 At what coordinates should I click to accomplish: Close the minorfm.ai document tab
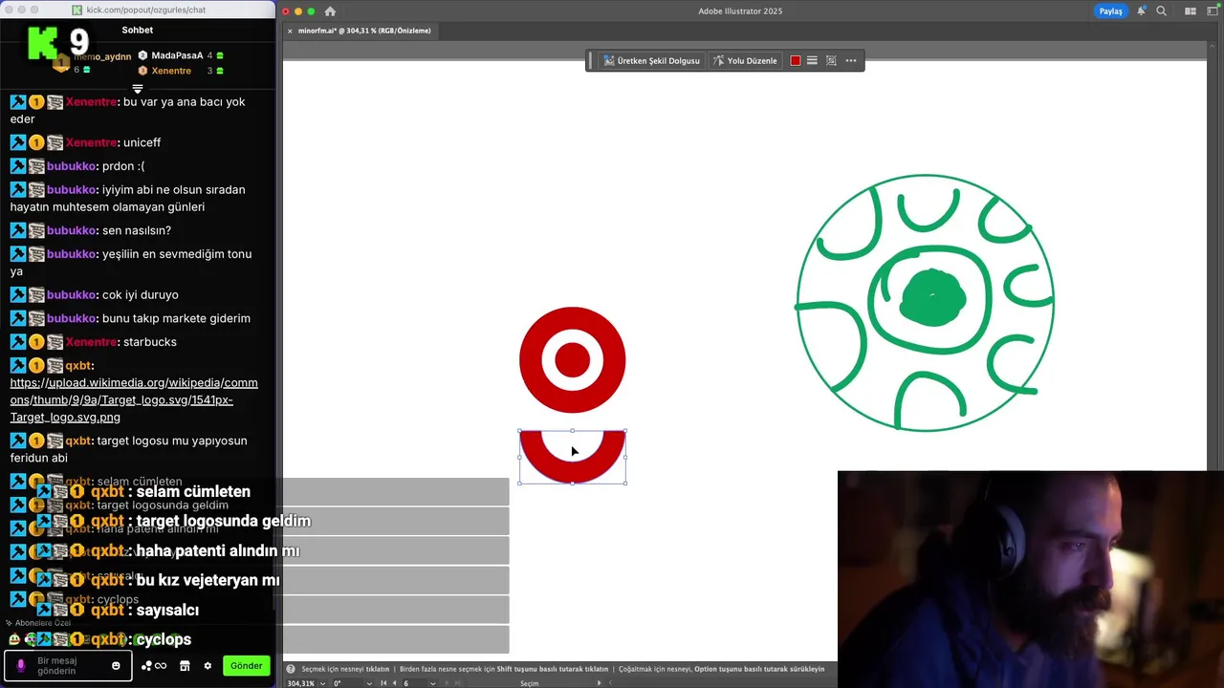(x=290, y=31)
